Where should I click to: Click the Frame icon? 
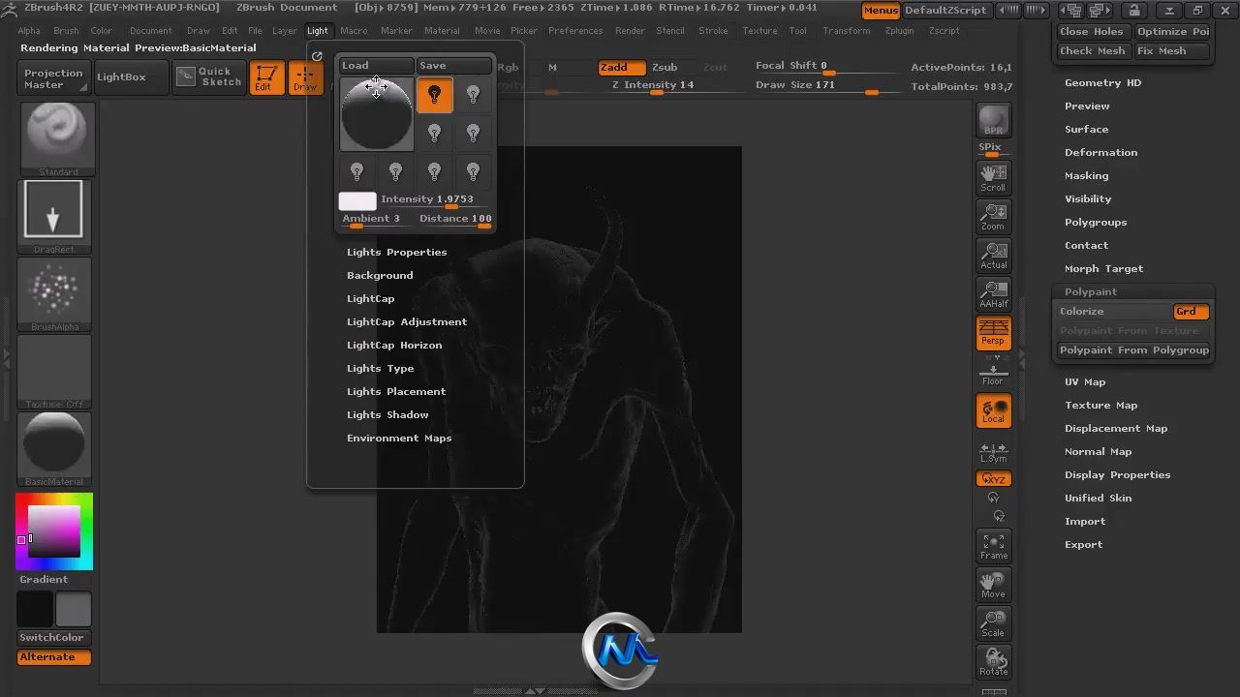(993, 545)
